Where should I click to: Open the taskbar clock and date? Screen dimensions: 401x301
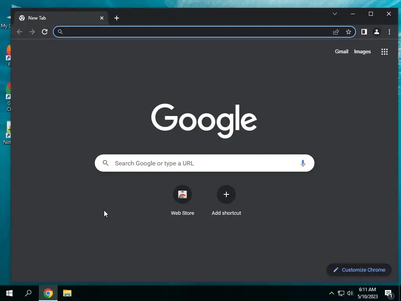[x=367, y=293]
